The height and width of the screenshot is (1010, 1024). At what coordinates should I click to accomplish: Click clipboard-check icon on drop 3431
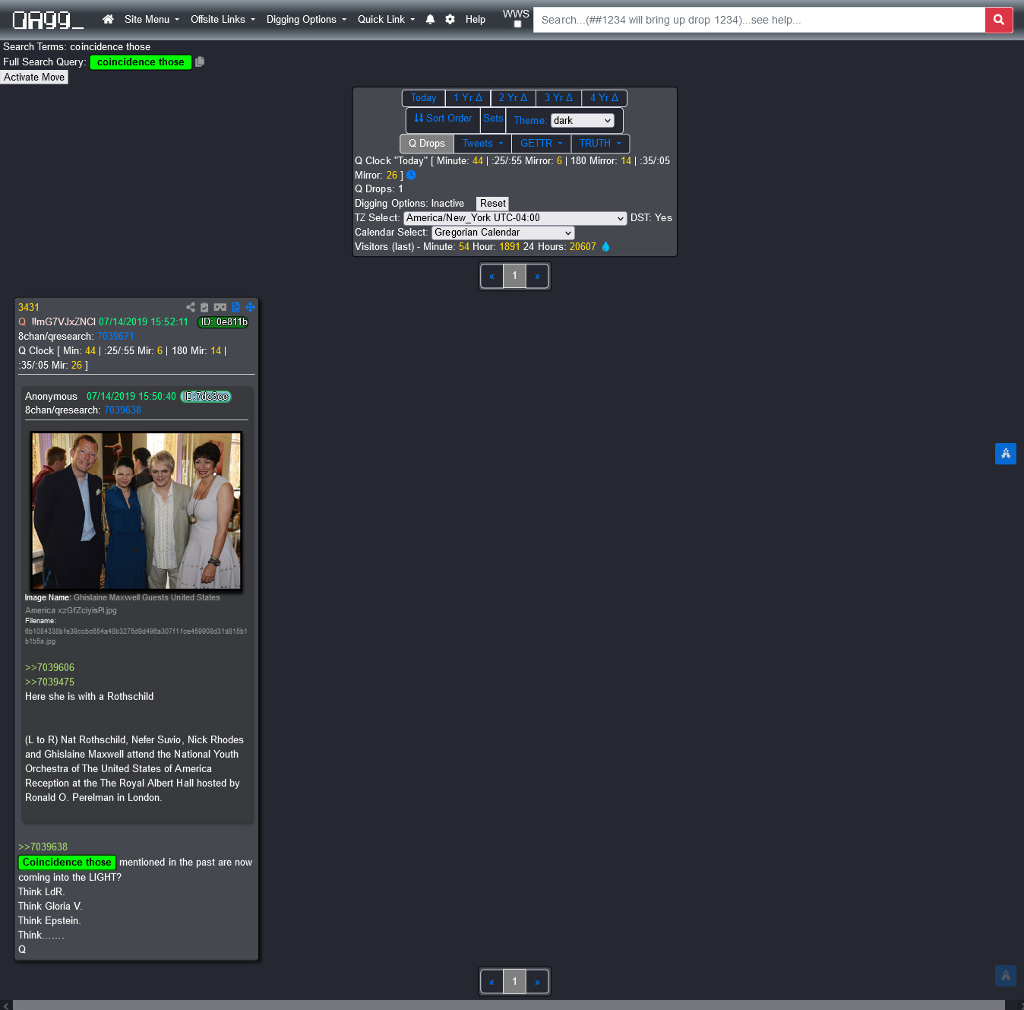point(204,307)
